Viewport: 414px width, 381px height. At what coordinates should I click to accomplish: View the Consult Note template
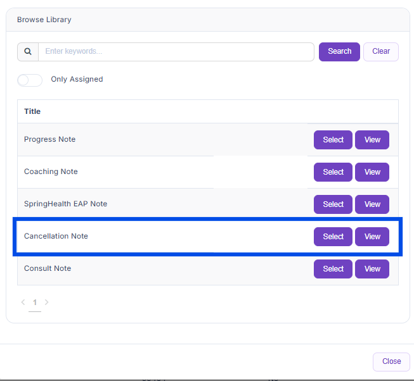click(x=372, y=269)
